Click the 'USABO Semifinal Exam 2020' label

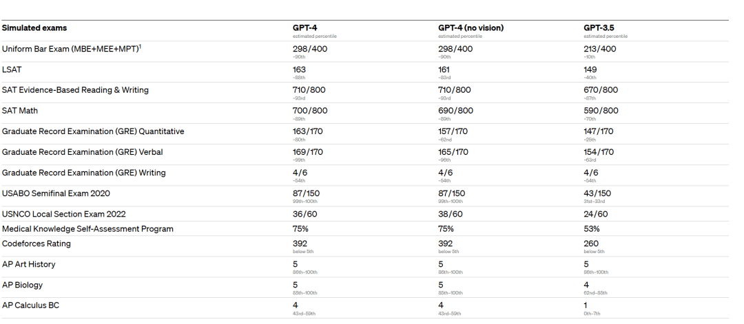click(56, 193)
